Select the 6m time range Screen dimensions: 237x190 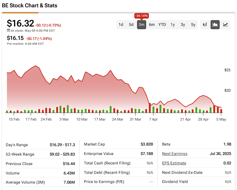click(x=152, y=25)
